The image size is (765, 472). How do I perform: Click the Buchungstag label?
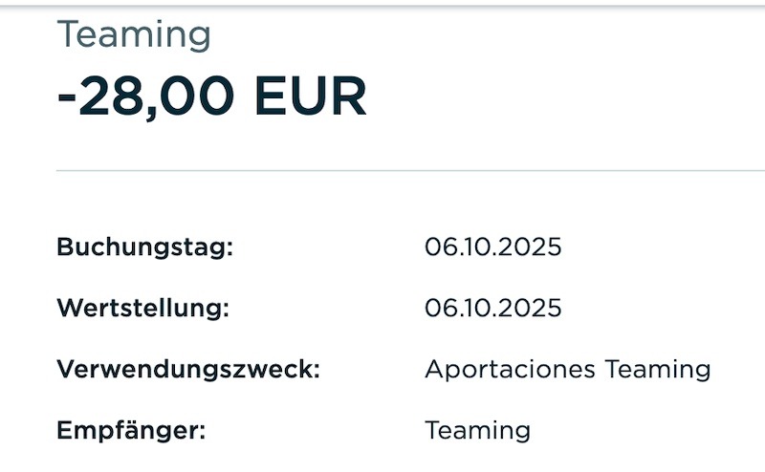point(144,247)
